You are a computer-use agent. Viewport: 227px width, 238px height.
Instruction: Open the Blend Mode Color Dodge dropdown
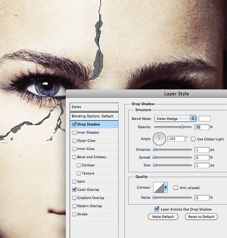(x=175, y=118)
